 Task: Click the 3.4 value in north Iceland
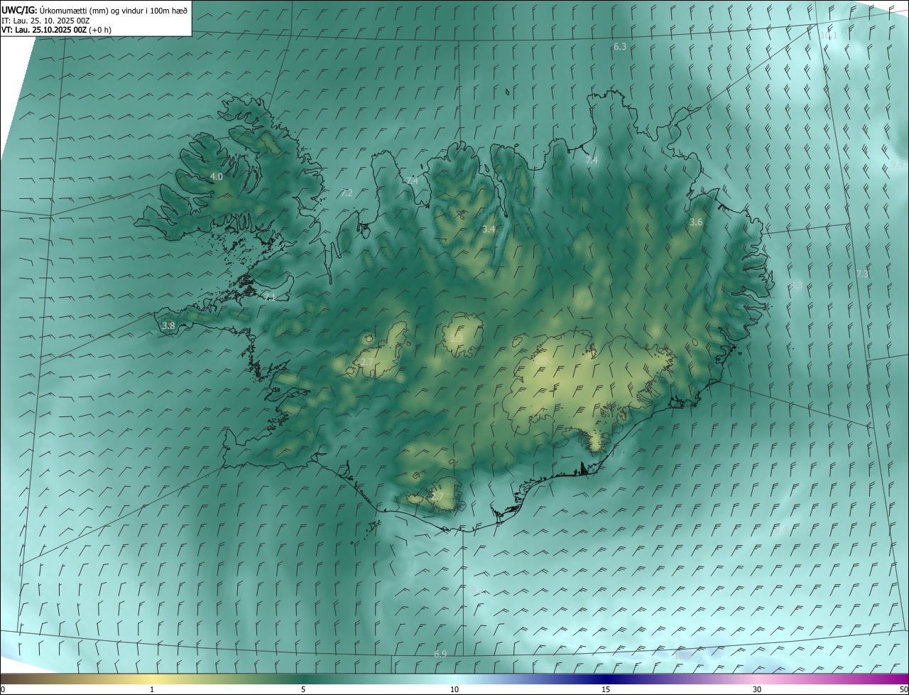tap(489, 229)
